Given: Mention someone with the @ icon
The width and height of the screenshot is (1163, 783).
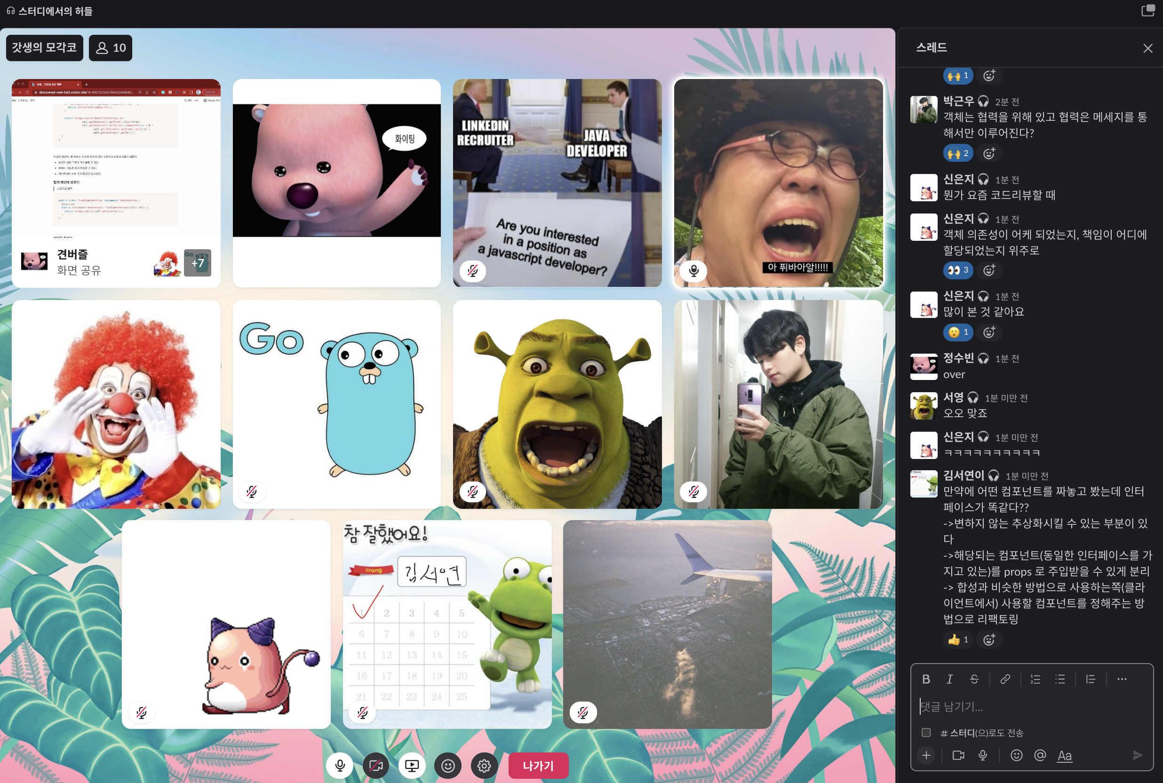Looking at the screenshot, I should tap(1040, 755).
